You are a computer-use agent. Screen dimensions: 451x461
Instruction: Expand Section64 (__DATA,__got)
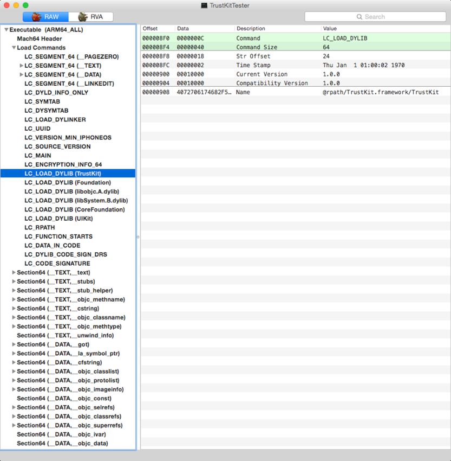[14, 344]
